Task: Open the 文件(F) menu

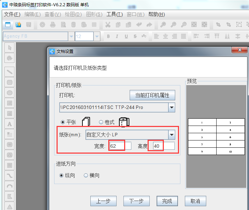Action: point(12,14)
